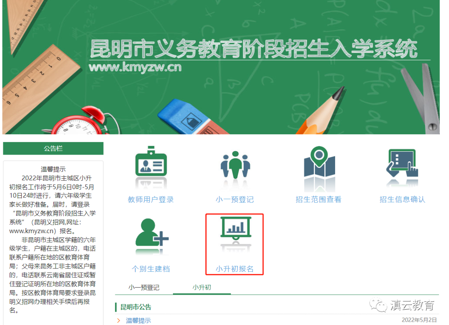
Task: Click the www.kmyzw.cn address in notice text
Action: [x=32, y=231]
